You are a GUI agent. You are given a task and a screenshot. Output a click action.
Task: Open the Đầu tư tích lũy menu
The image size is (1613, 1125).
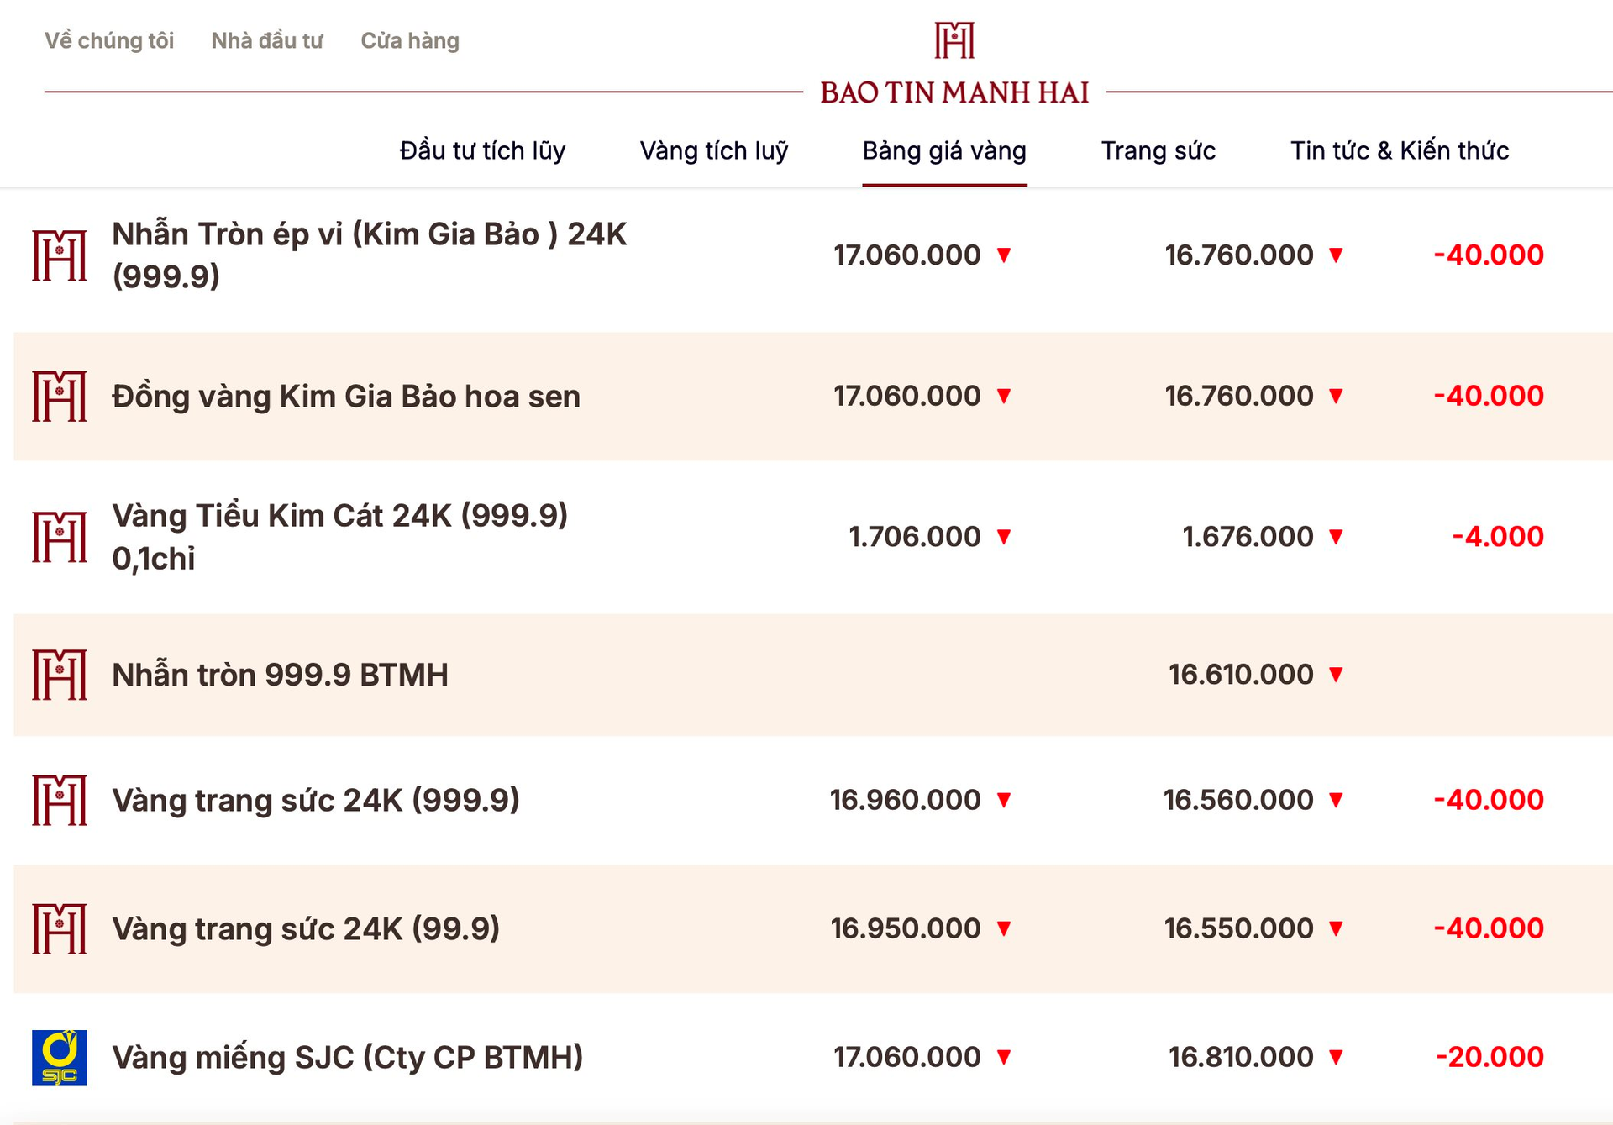point(482,151)
